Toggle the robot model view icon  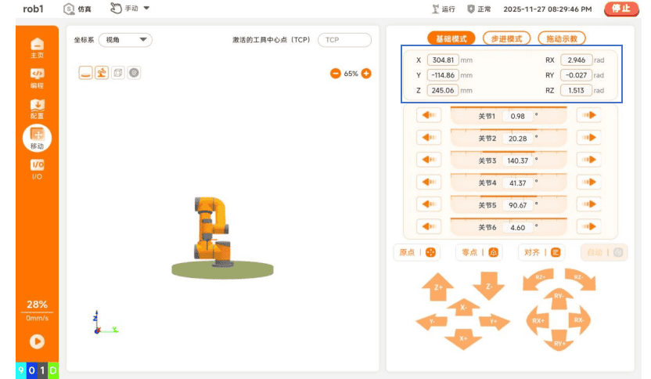point(102,73)
